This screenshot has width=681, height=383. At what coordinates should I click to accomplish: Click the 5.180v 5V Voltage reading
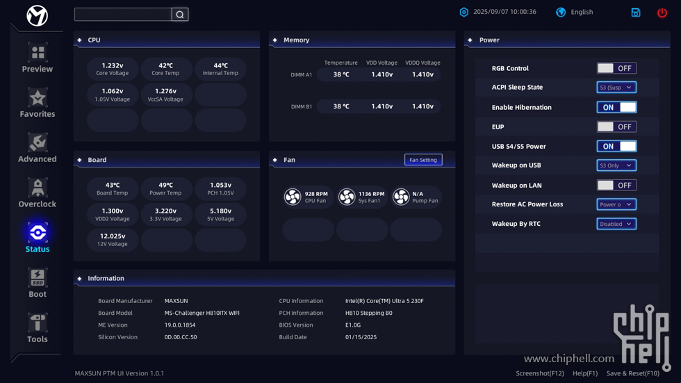coord(221,215)
